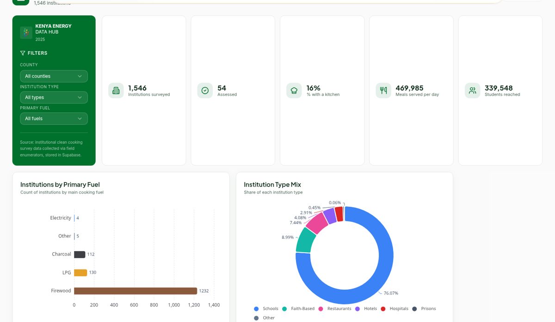This screenshot has width=555, height=322.
Task: Click the utensils icon for Meals served
Action: point(383,91)
